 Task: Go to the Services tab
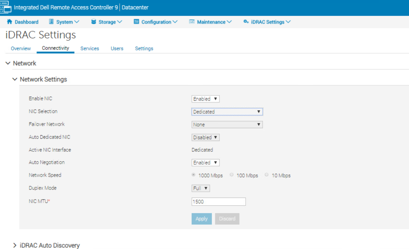coord(90,48)
